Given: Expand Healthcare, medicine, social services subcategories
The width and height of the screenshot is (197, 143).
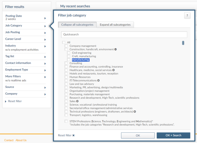Looking at the screenshot, I should [x=114, y=70].
